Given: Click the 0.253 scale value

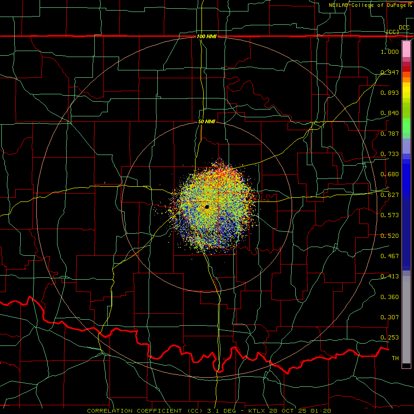Looking at the screenshot, I should (390, 338).
